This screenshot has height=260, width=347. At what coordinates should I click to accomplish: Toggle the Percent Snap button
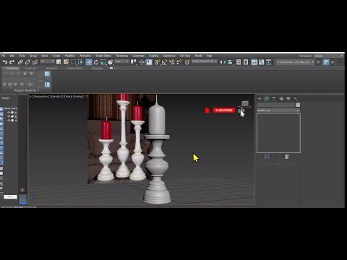click(172, 62)
